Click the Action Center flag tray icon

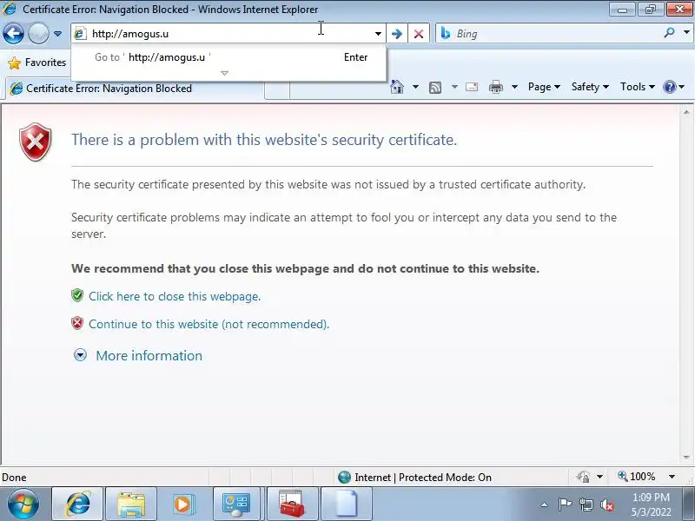click(565, 505)
